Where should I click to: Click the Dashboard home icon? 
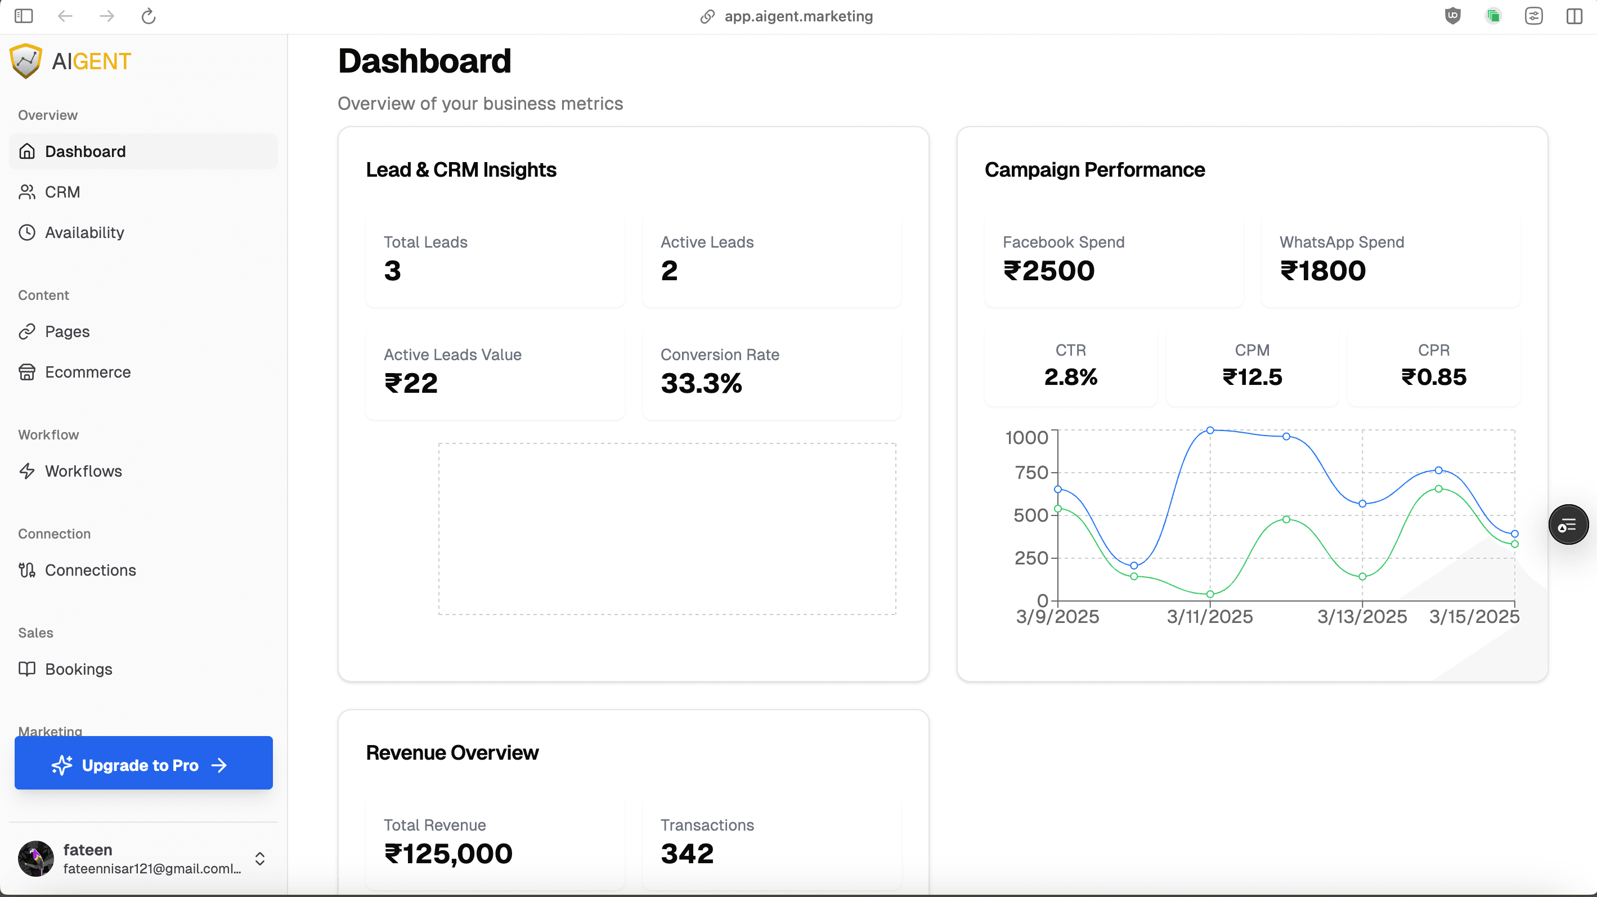(x=26, y=151)
